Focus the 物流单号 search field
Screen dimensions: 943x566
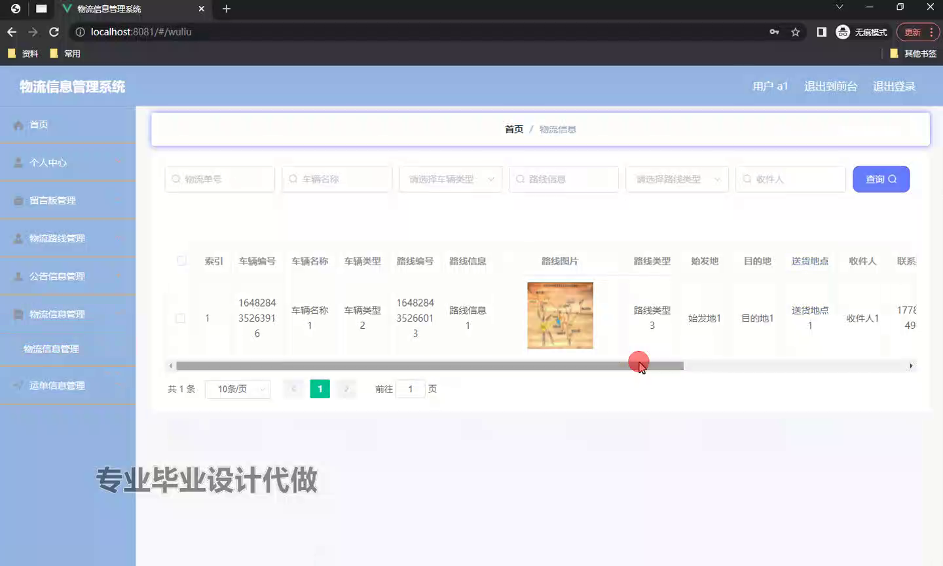(219, 179)
